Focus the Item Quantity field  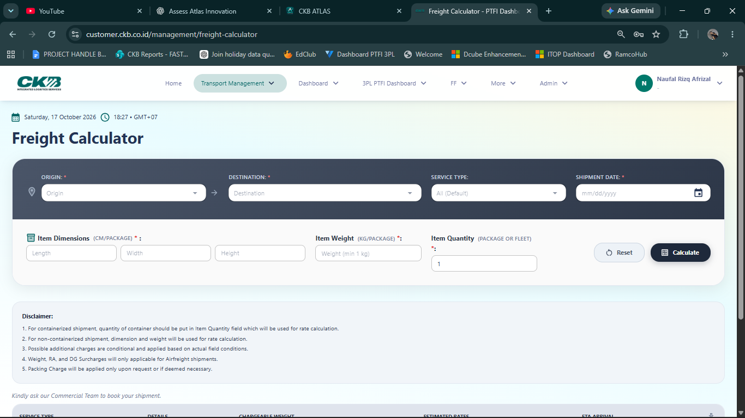pyautogui.click(x=484, y=263)
